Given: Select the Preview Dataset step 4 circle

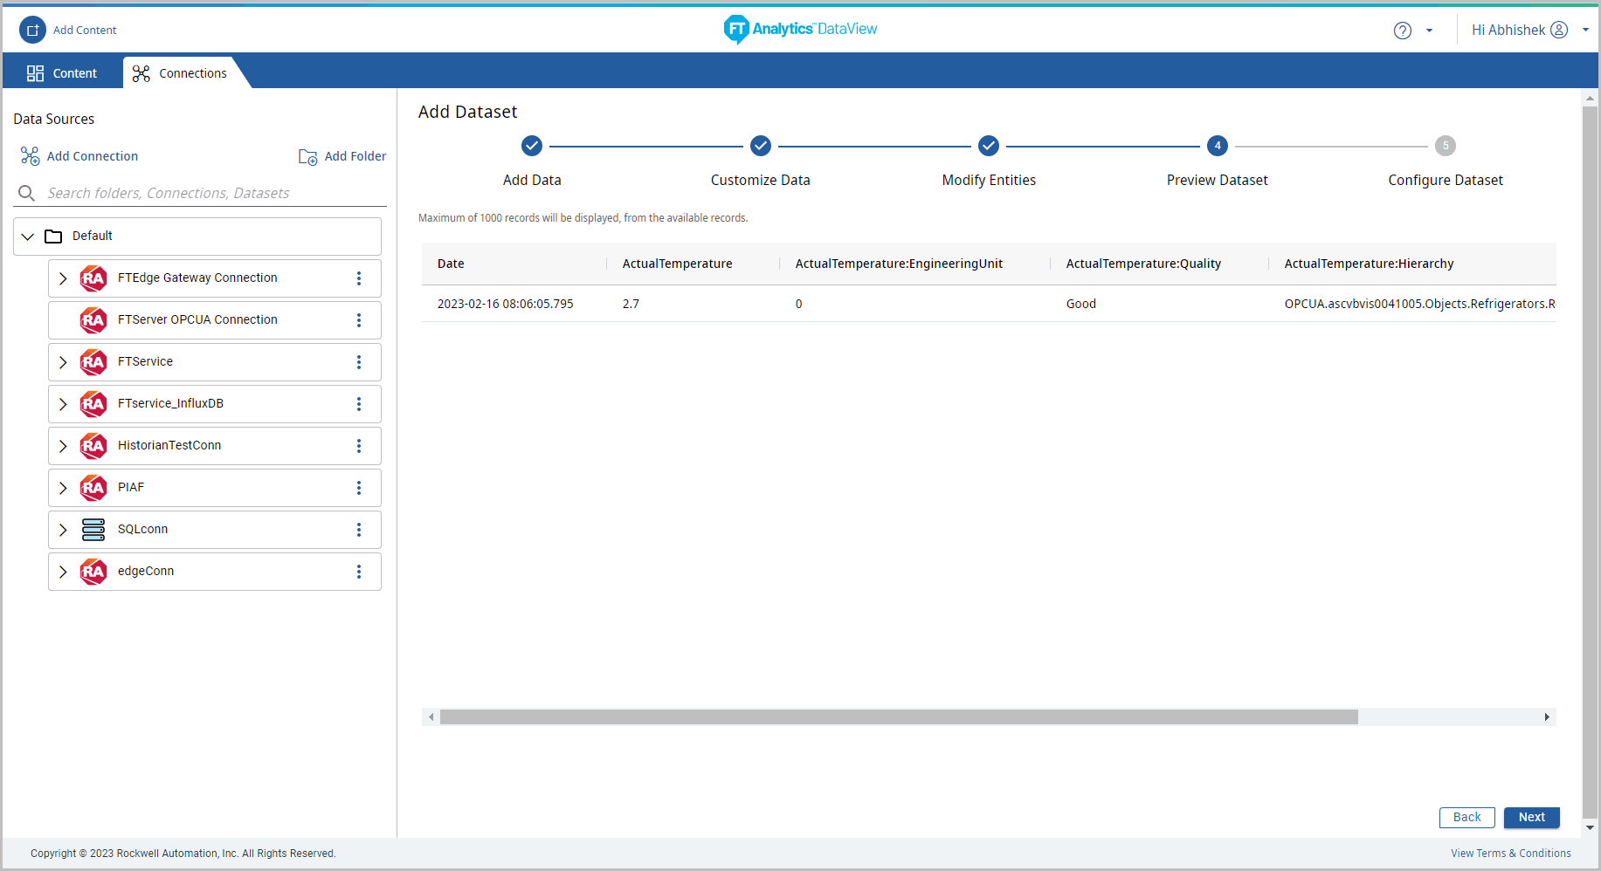Looking at the screenshot, I should [x=1217, y=146].
